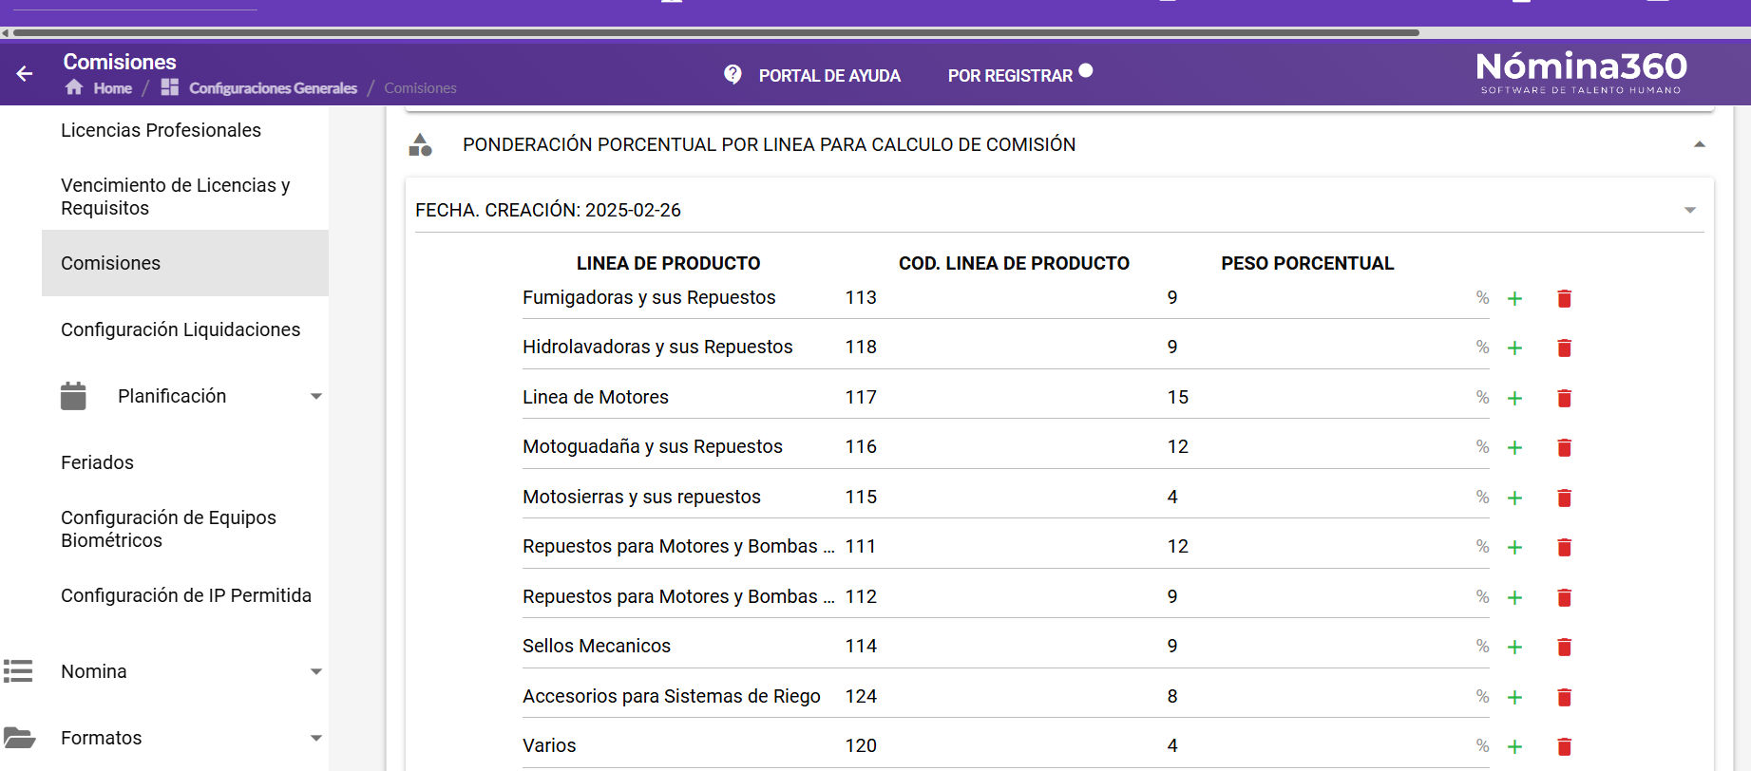Add row after Varios

1514,746
